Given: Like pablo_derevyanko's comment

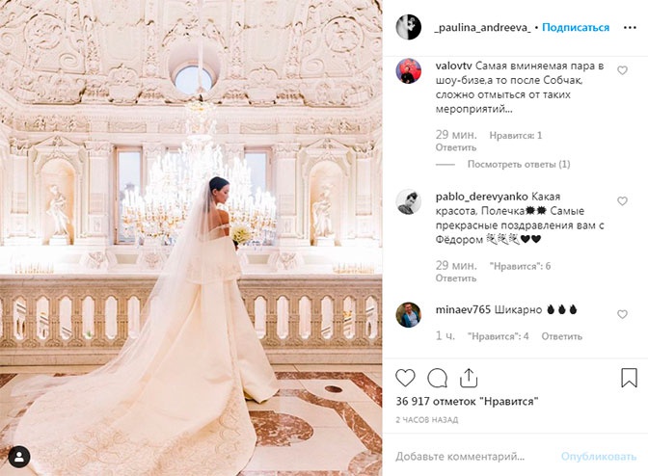Looking at the screenshot, I should 622,201.
